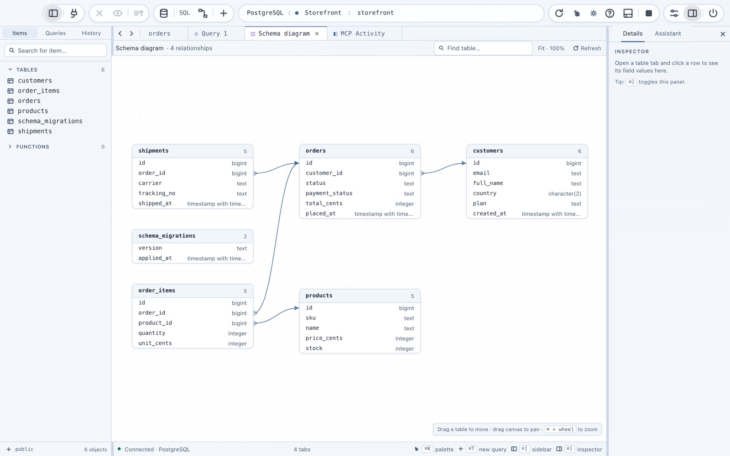The image size is (730, 456).
Task: Open the database cylinder icon
Action: click(164, 13)
